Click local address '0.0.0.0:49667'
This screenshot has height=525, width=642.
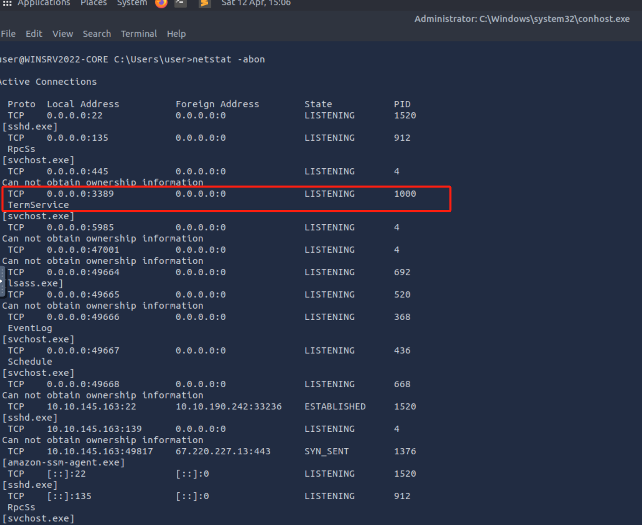pyautogui.click(x=83, y=350)
